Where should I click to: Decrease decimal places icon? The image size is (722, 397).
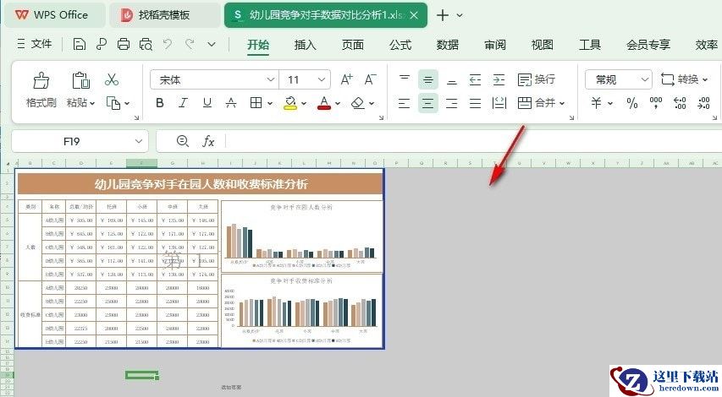coord(703,103)
